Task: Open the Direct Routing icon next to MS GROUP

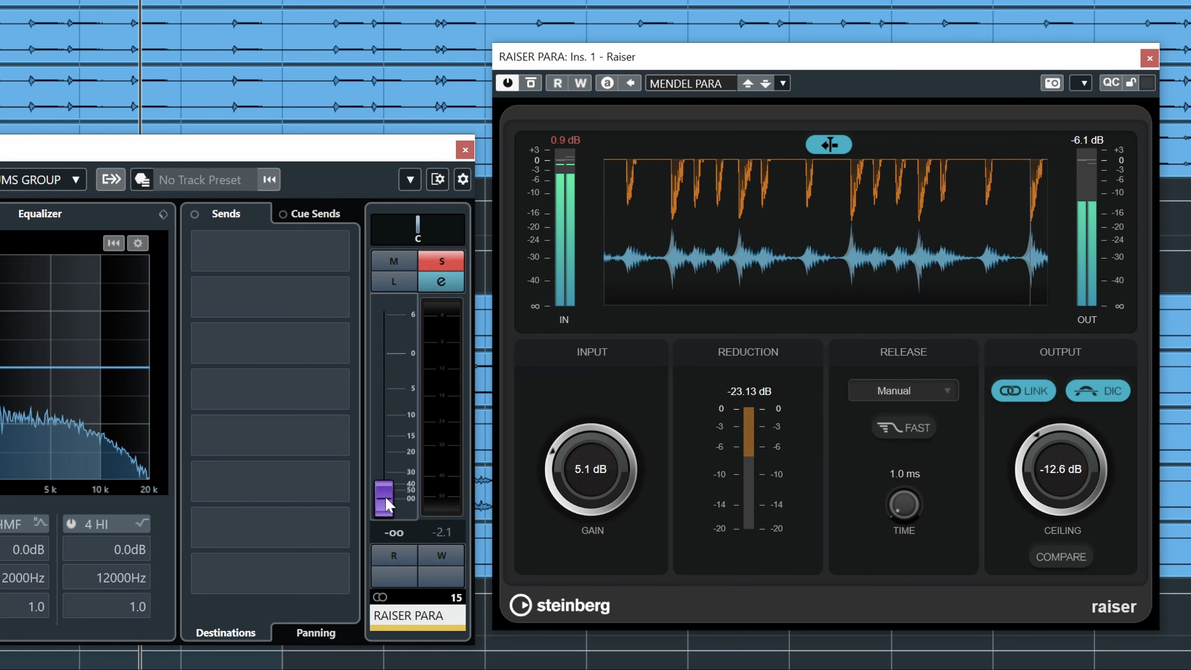Action: 111,179
